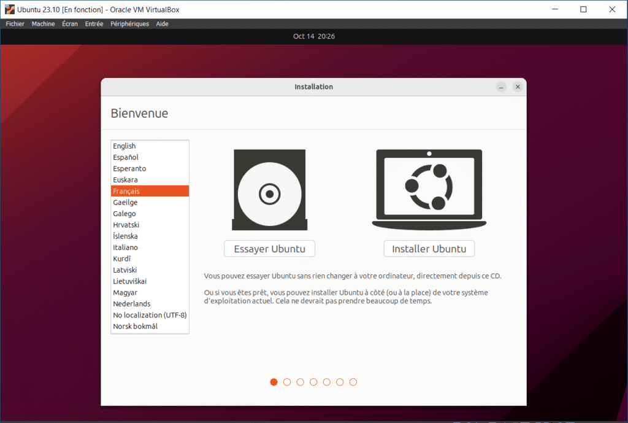Image resolution: width=628 pixels, height=423 pixels.
Task: Select Lietuviškai in the language list
Action: [x=150, y=281]
